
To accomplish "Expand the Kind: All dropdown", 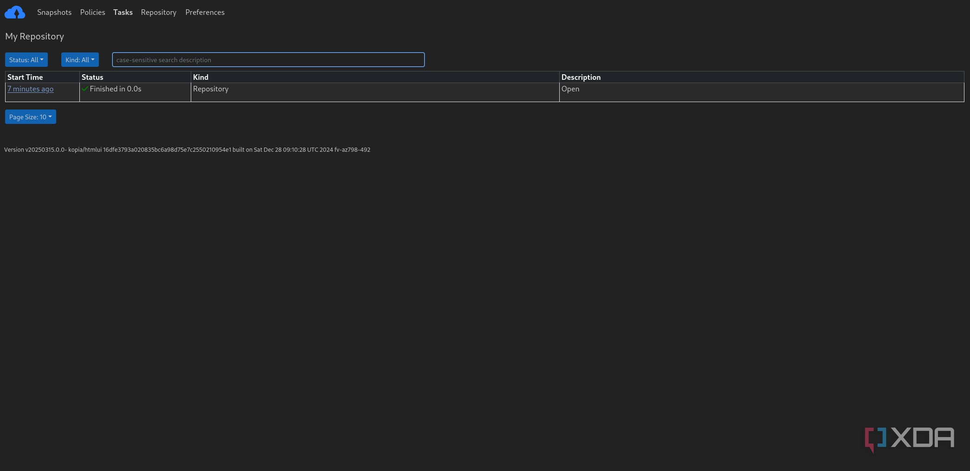I will coord(80,60).
